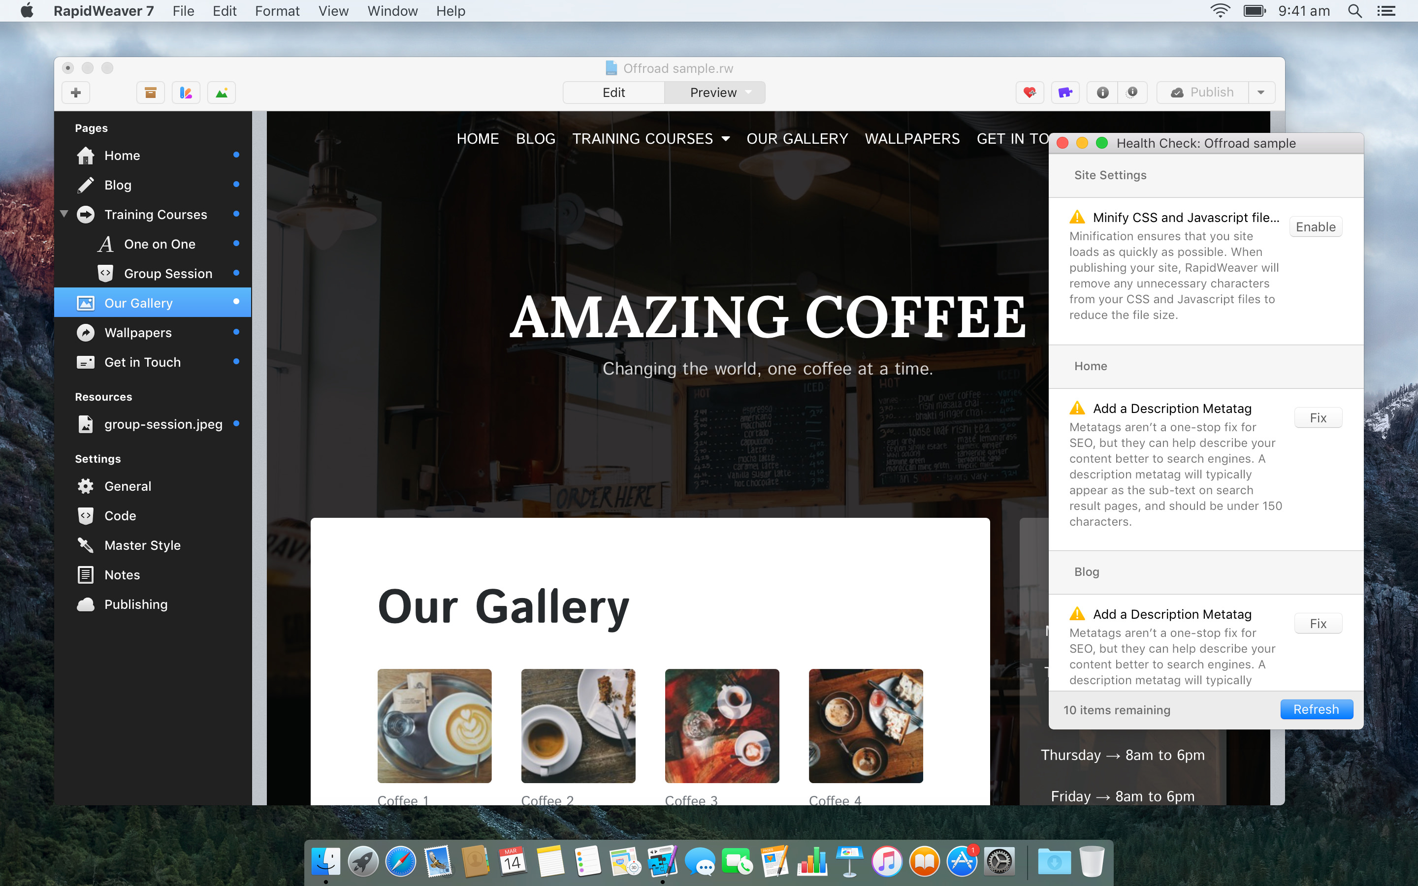Click the add page plus button
Viewport: 1418px width, 886px height.
pos(76,93)
